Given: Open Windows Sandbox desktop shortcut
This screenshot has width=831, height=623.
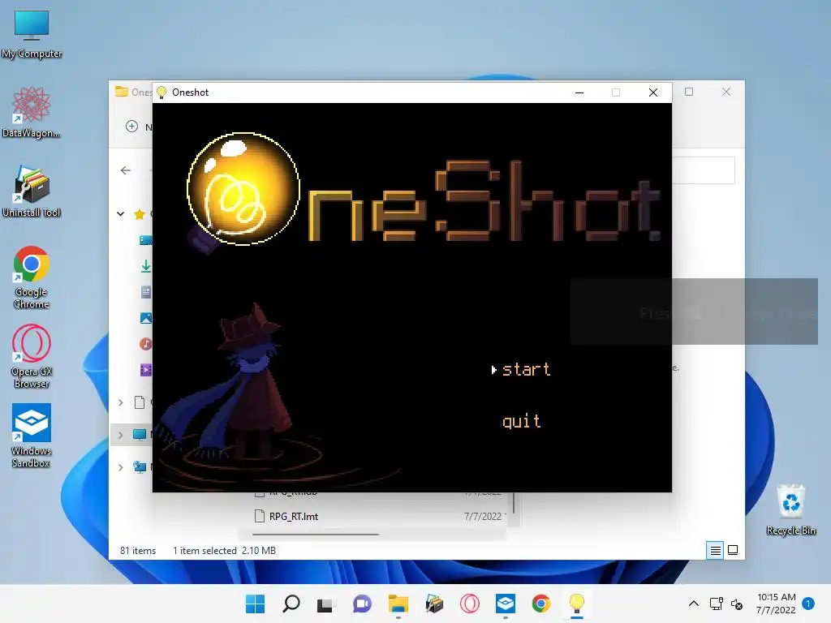Looking at the screenshot, I should pos(32,436).
